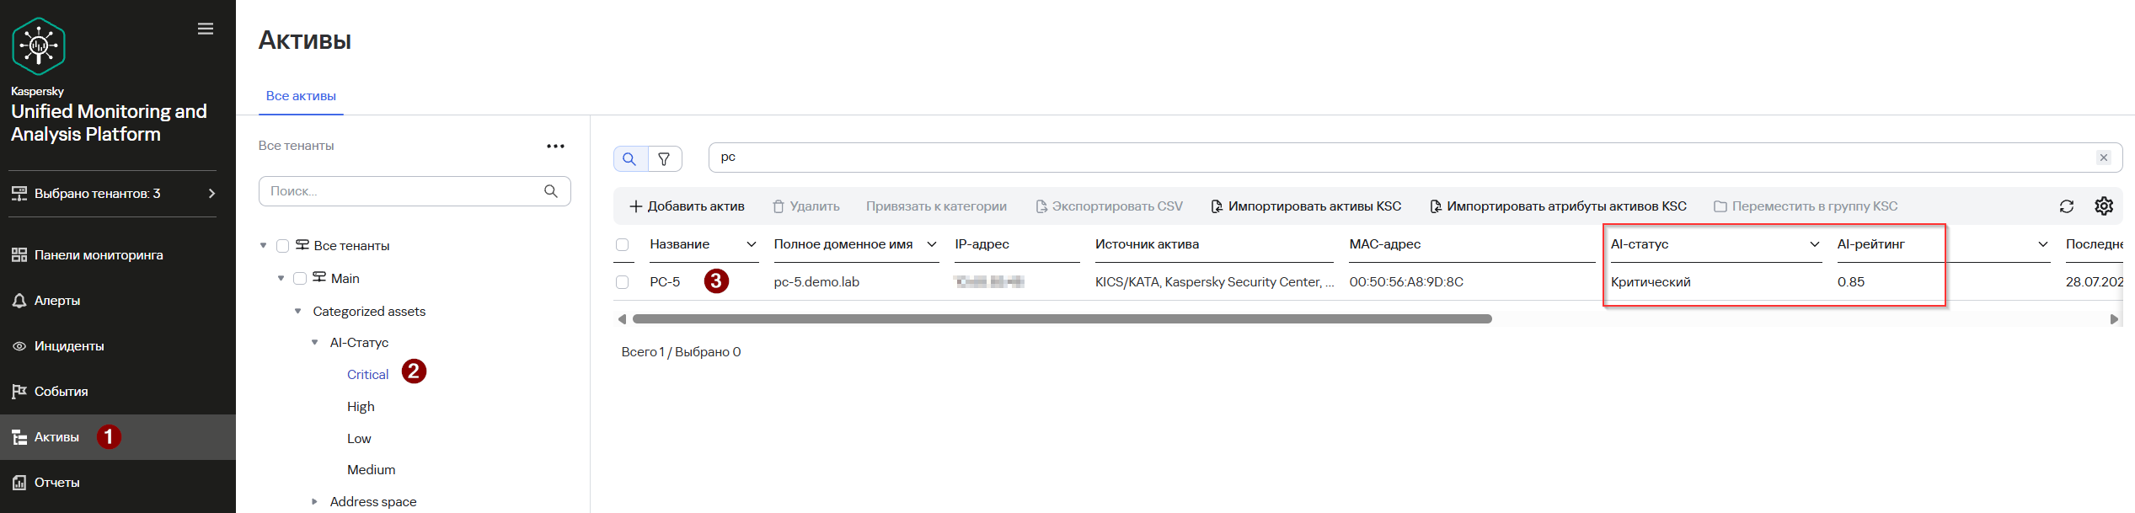Check the PC-5 row checkbox
The height and width of the screenshot is (513, 2135).
(x=622, y=282)
